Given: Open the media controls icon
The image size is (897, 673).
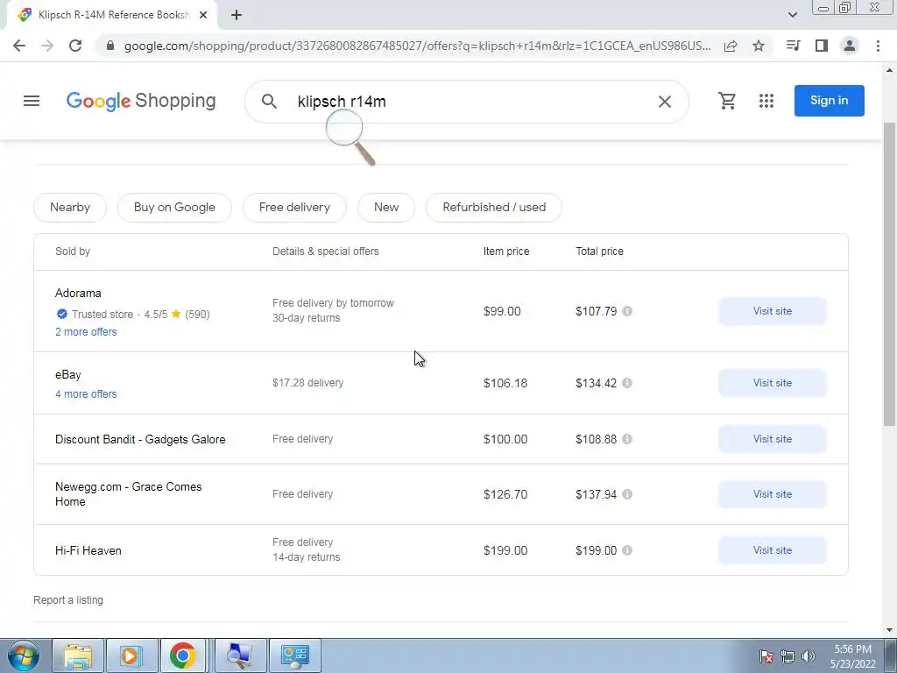Looking at the screenshot, I should pyautogui.click(x=793, y=46).
